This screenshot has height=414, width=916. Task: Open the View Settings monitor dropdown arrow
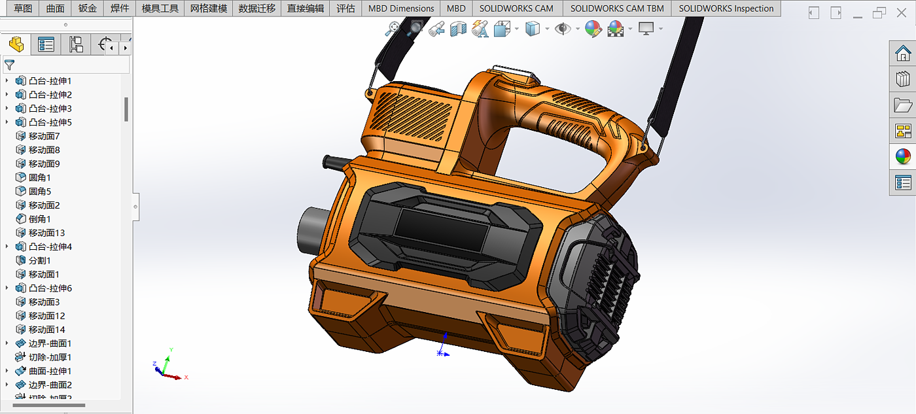click(661, 29)
